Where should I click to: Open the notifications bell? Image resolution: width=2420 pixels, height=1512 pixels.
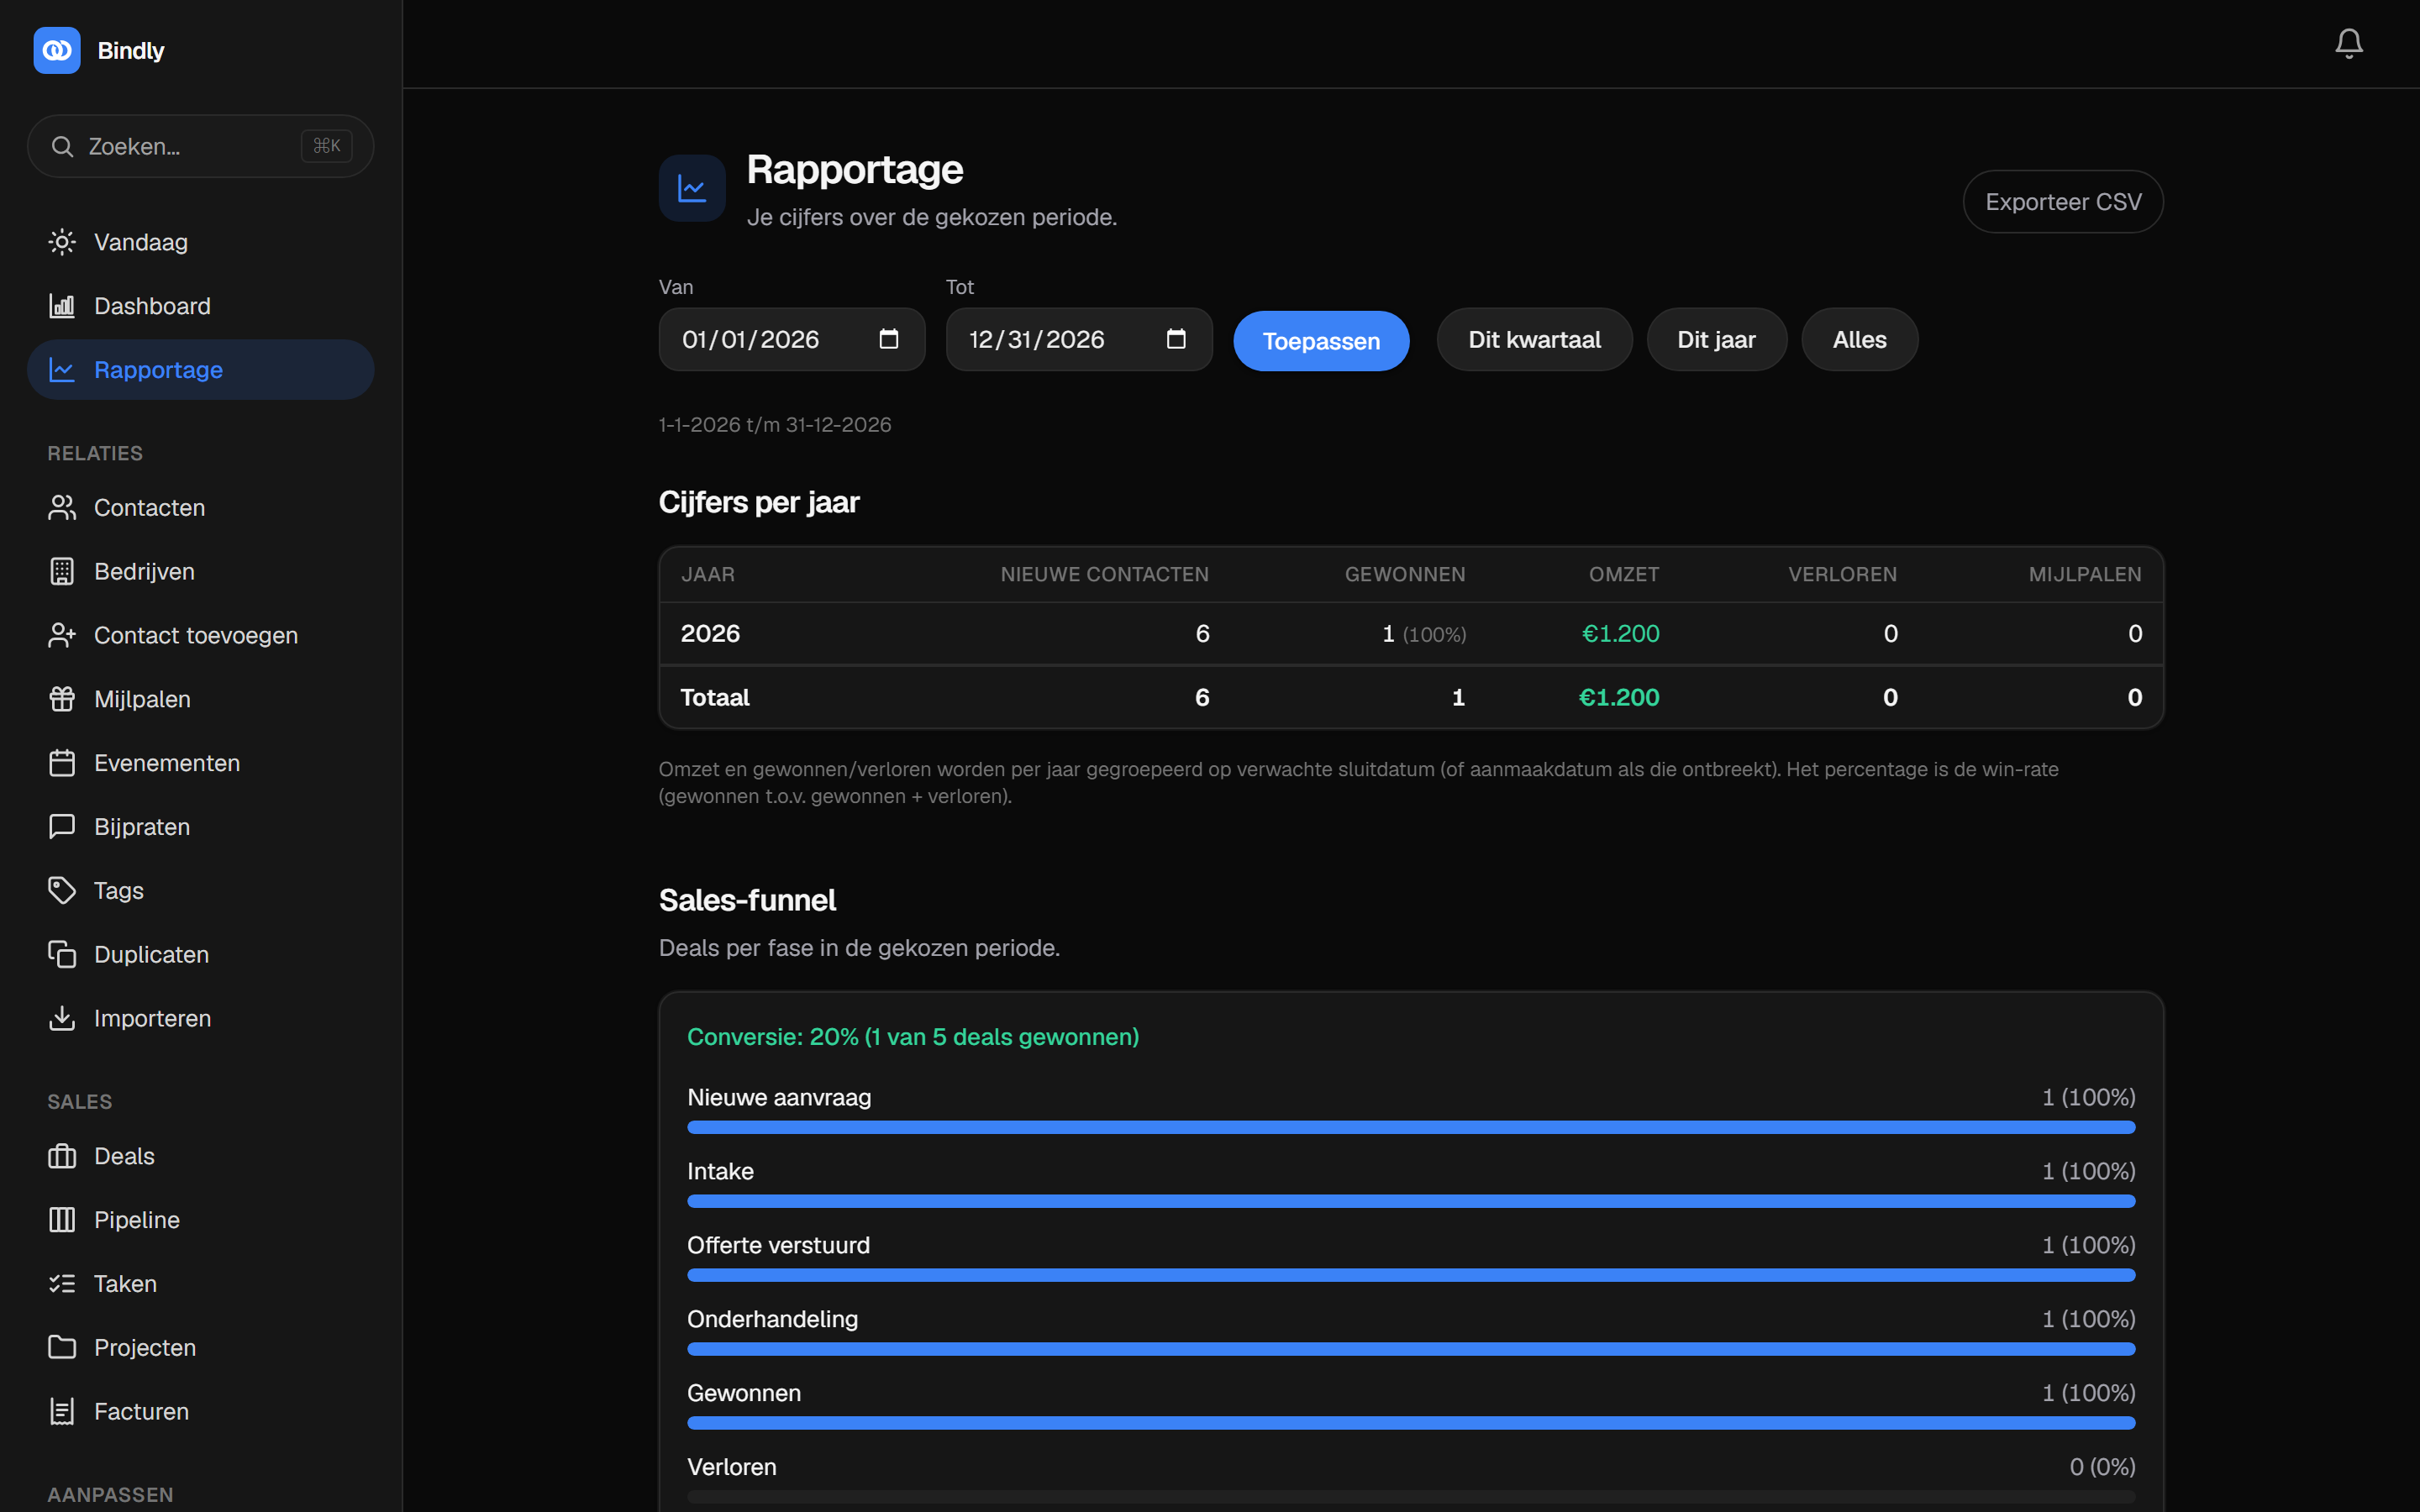pos(2348,43)
